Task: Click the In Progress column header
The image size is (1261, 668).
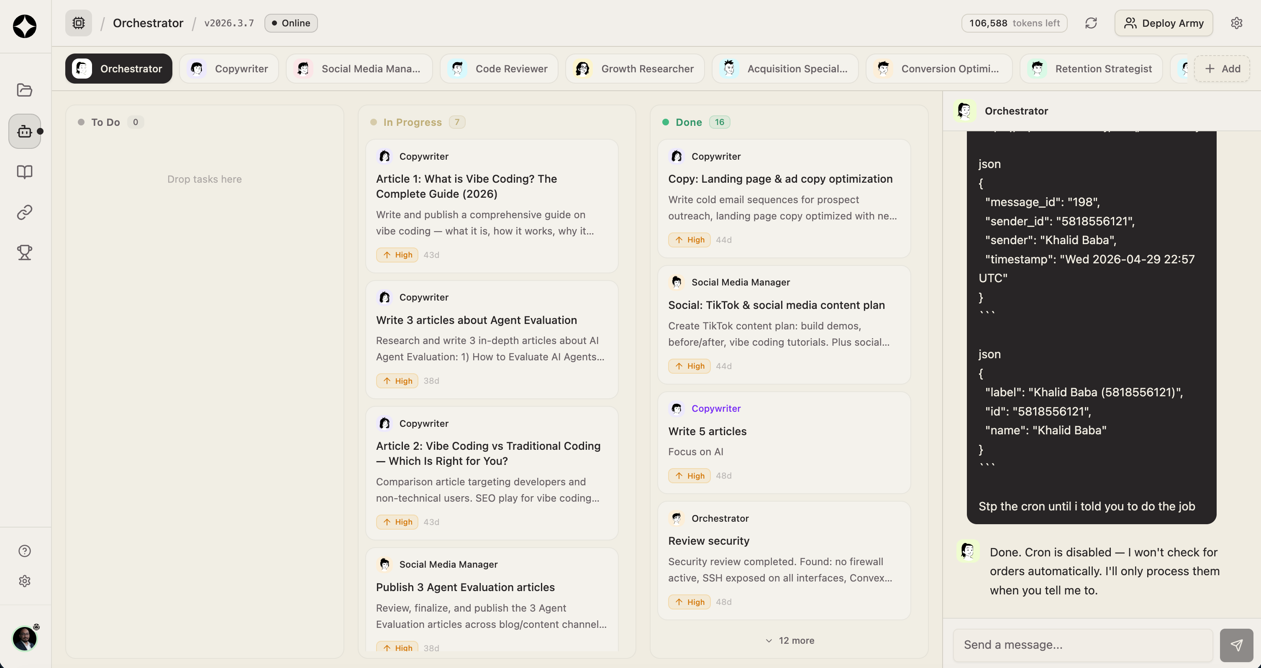Action: tap(412, 122)
